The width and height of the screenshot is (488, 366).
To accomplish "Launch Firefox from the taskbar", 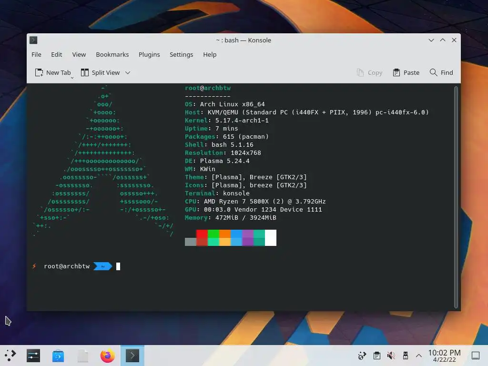I will [107, 356].
